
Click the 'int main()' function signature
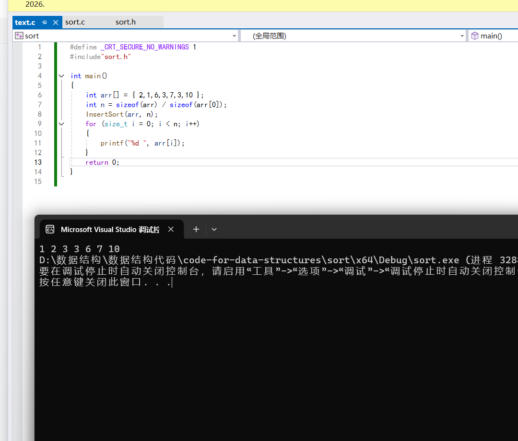click(x=89, y=76)
